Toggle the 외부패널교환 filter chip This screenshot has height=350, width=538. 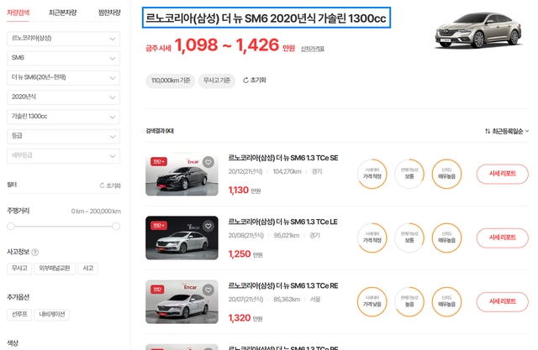pyautogui.click(x=55, y=268)
